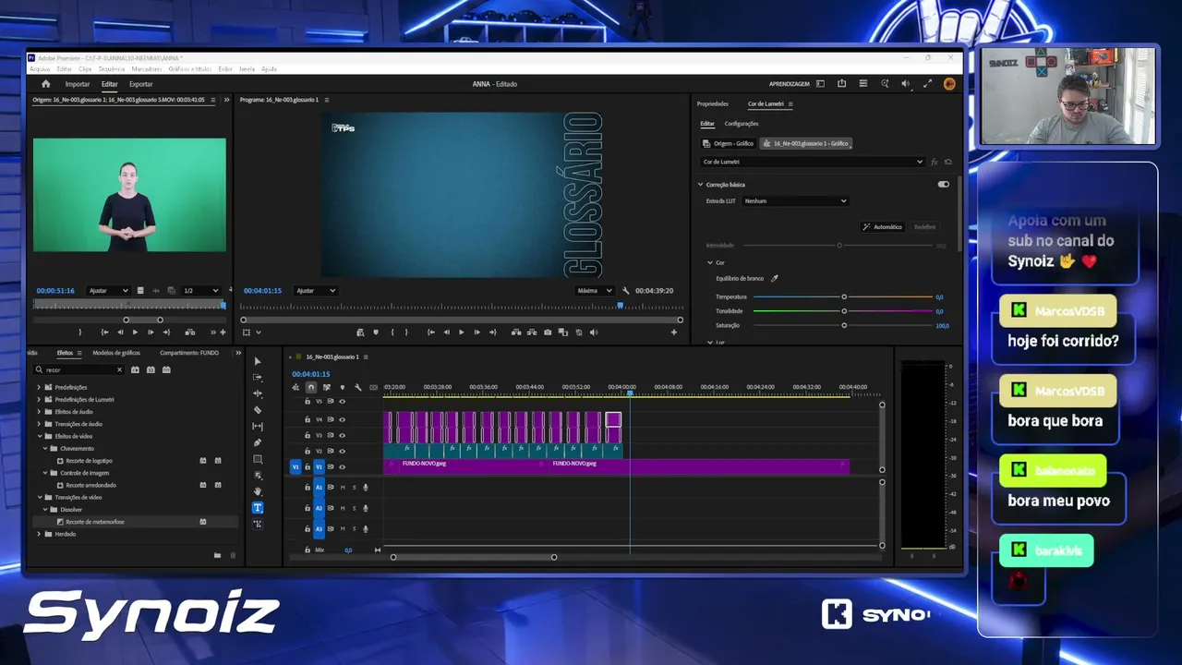Select the Rectangle shape tool

click(x=258, y=459)
